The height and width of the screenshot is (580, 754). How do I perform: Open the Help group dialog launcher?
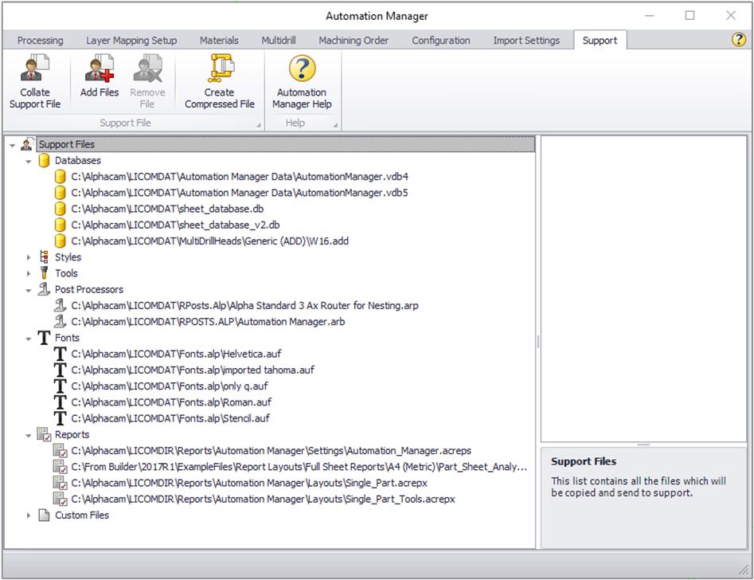pos(335,124)
